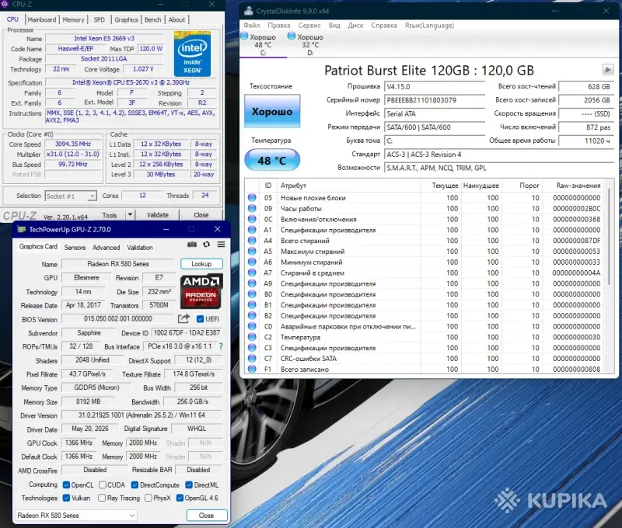Click the Атрибут column header
This screenshot has width=622, height=528.
(x=349, y=186)
